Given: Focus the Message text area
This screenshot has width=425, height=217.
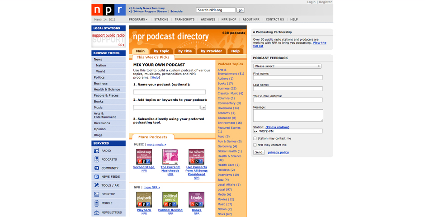Looking at the screenshot, I should coord(288,115).
